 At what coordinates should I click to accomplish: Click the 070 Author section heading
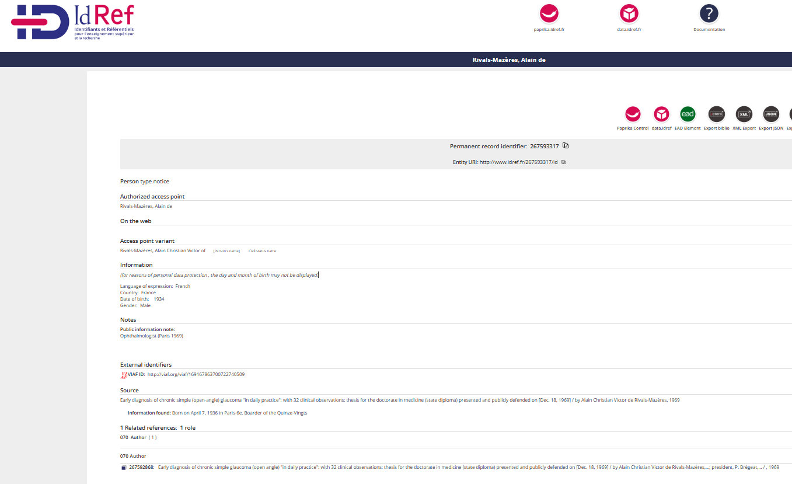pos(133,456)
